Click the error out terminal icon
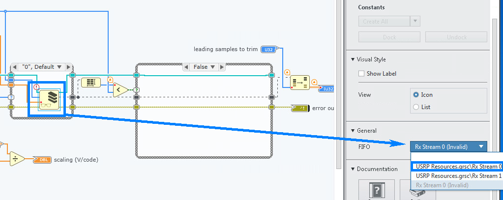Image resolution: width=503 pixels, height=200 pixels. click(x=300, y=108)
